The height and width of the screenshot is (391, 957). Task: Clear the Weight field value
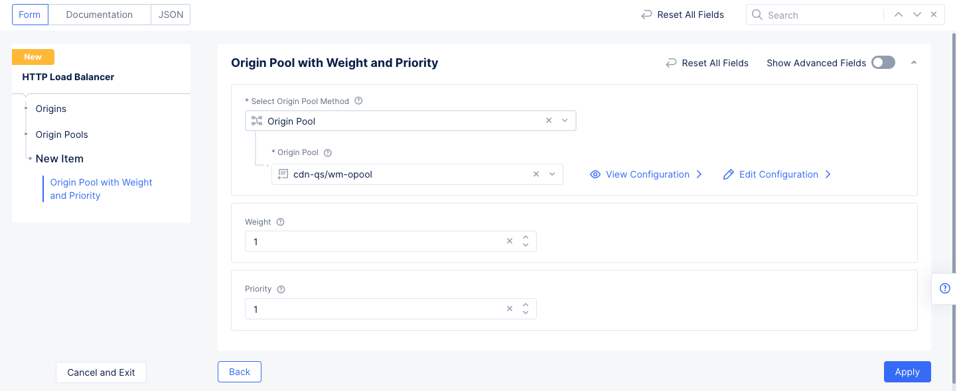[x=510, y=241]
